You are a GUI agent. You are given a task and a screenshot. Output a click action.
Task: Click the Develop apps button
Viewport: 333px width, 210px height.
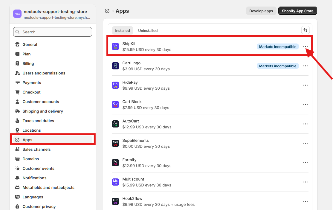pyautogui.click(x=261, y=11)
